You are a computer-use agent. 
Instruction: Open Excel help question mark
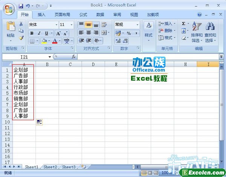200,15
